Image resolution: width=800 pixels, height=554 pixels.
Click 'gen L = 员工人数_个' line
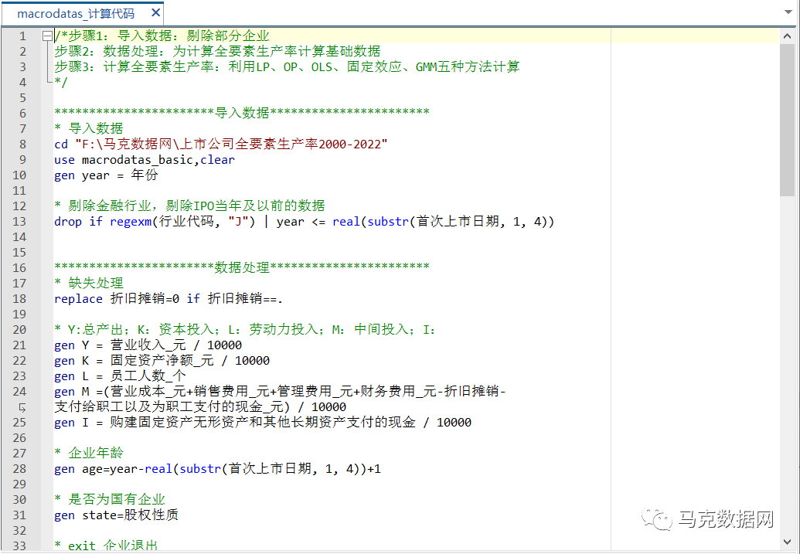click(120, 376)
